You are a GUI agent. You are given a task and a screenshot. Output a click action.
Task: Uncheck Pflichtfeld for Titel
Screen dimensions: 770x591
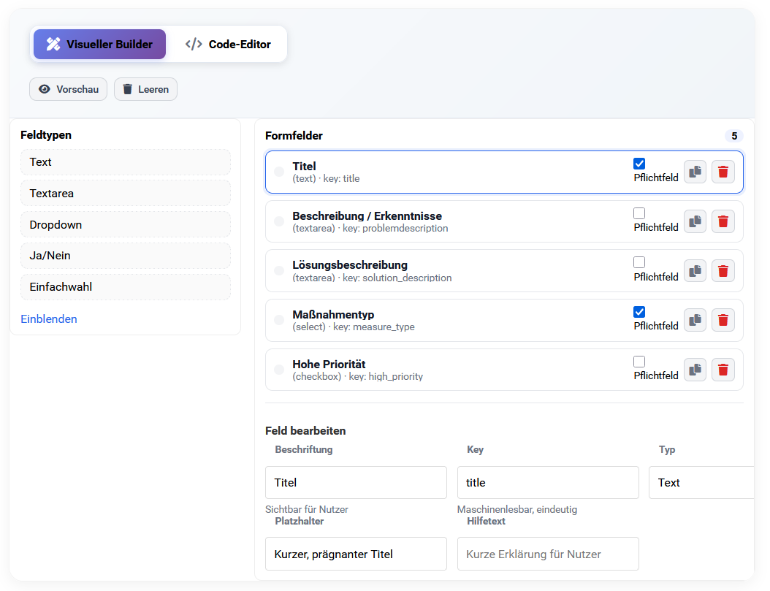[x=639, y=164]
